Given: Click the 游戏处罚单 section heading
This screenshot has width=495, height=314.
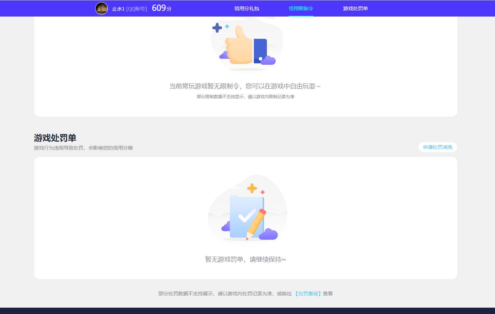Looking at the screenshot, I should (55, 138).
